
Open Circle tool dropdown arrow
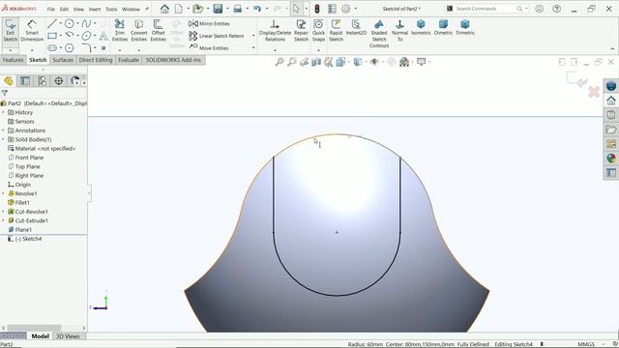point(77,23)
